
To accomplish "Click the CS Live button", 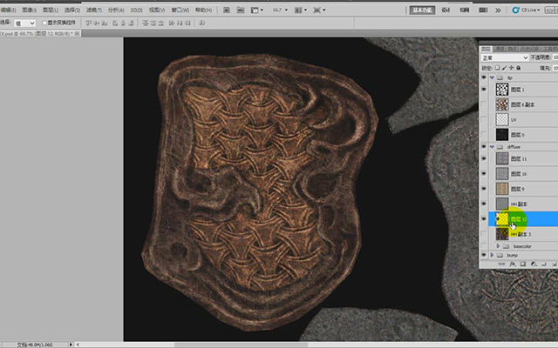I will pos(527,10).
